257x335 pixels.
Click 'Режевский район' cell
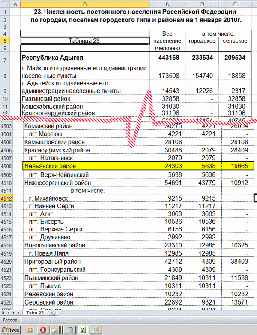coord(87,294)
